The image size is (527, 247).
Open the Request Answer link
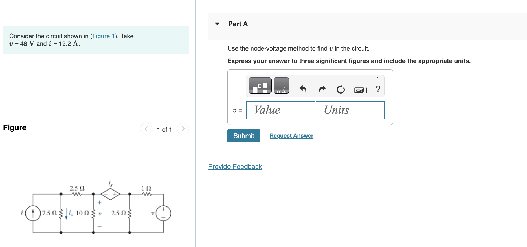coord(291,135)
